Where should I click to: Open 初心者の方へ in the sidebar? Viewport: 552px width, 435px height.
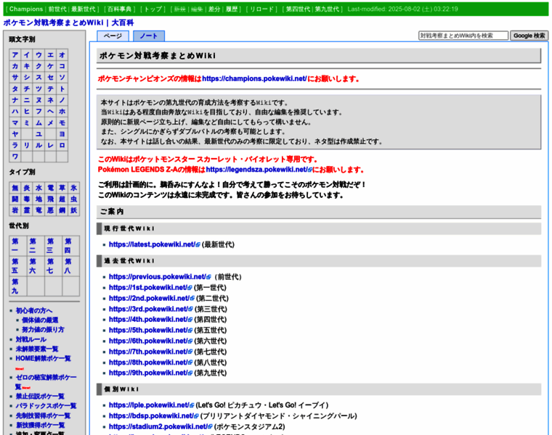pyautogui.click(x=34, y=310)
